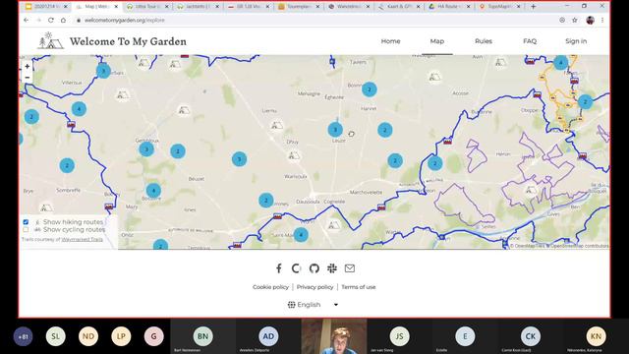This screenshot has width=629, height=354.
Task: Select the presenter's webcam video tile
Action: pyautogui.click(x=334, y=336)
